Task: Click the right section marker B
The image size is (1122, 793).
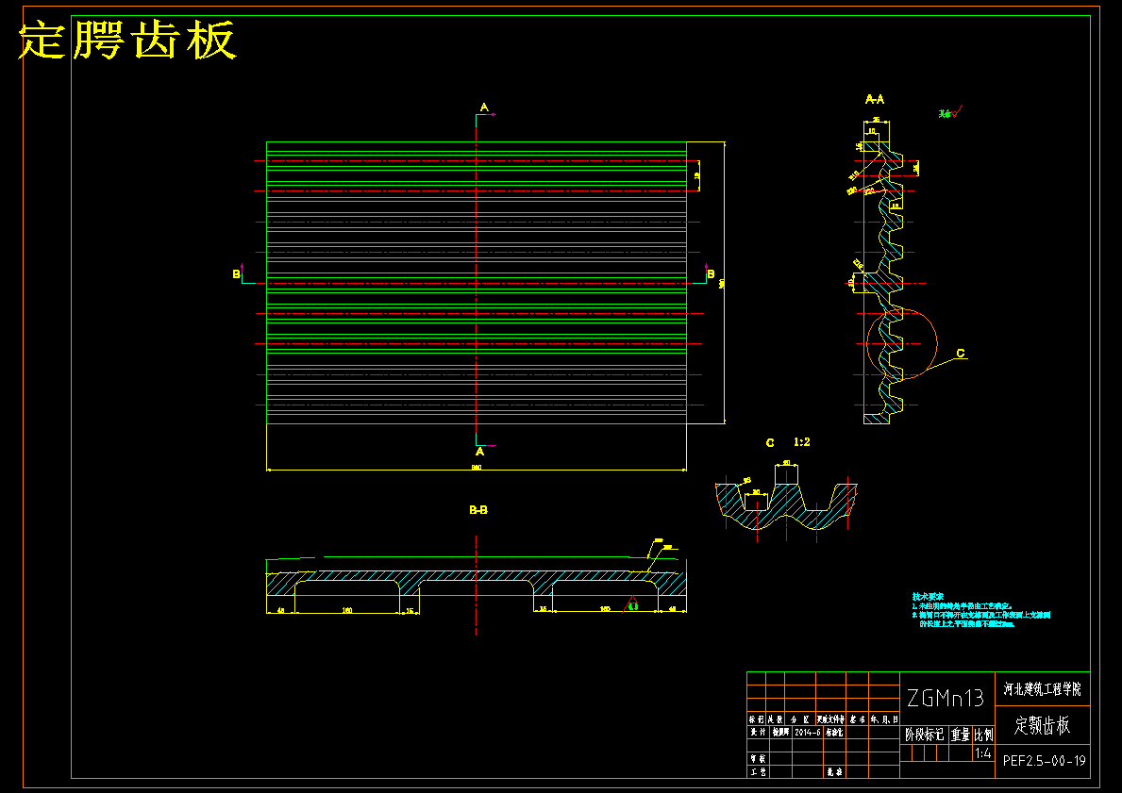Action: (x=711, y=273)
